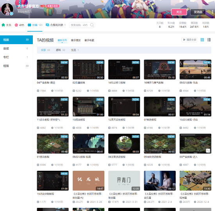
Task: Click the 播放全部 play all button
Action: [190, 40]
